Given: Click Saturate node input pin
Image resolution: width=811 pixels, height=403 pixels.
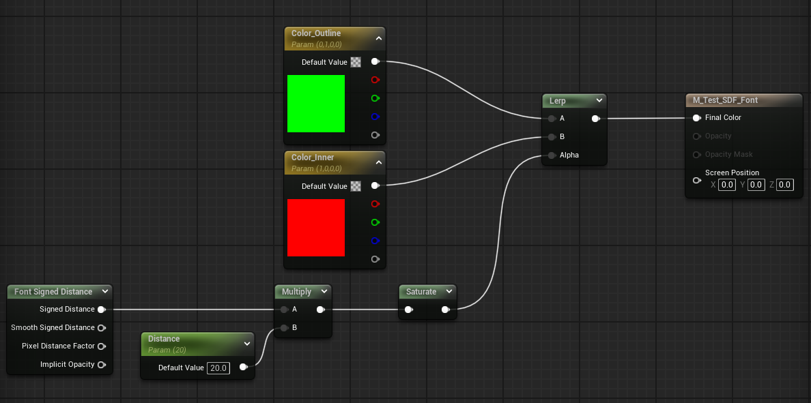Looking at the screenshot, I should (408, 310).
